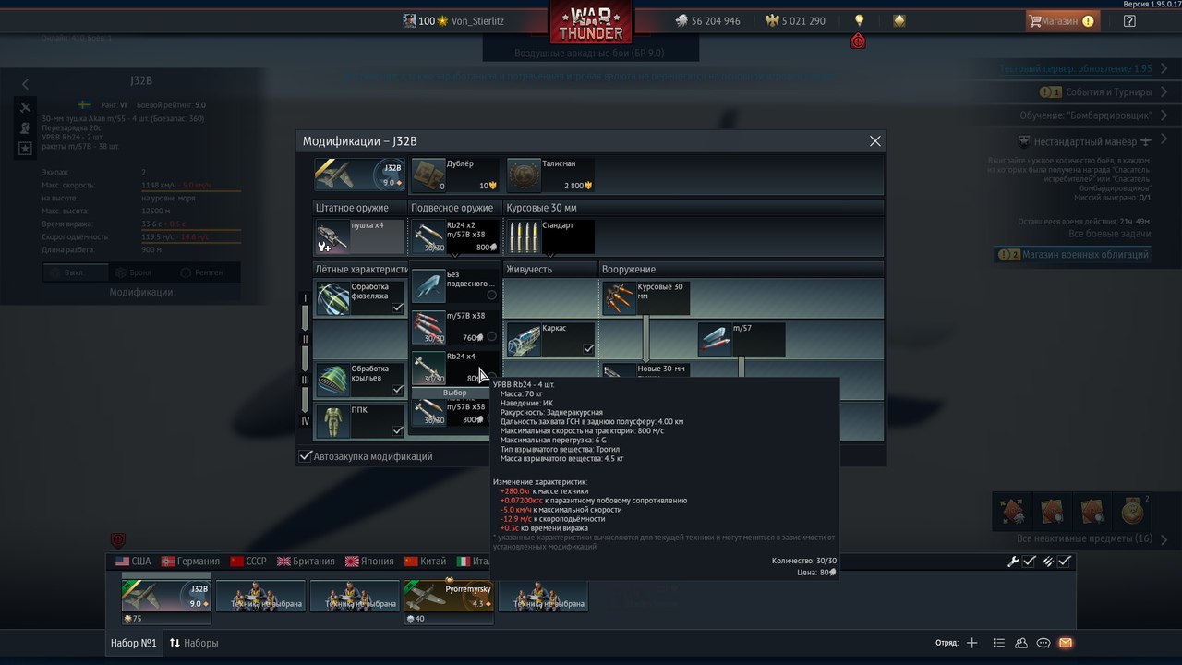
Task: Click the Новые 30-мм cannons modification
Action: (x=646, y=369)
